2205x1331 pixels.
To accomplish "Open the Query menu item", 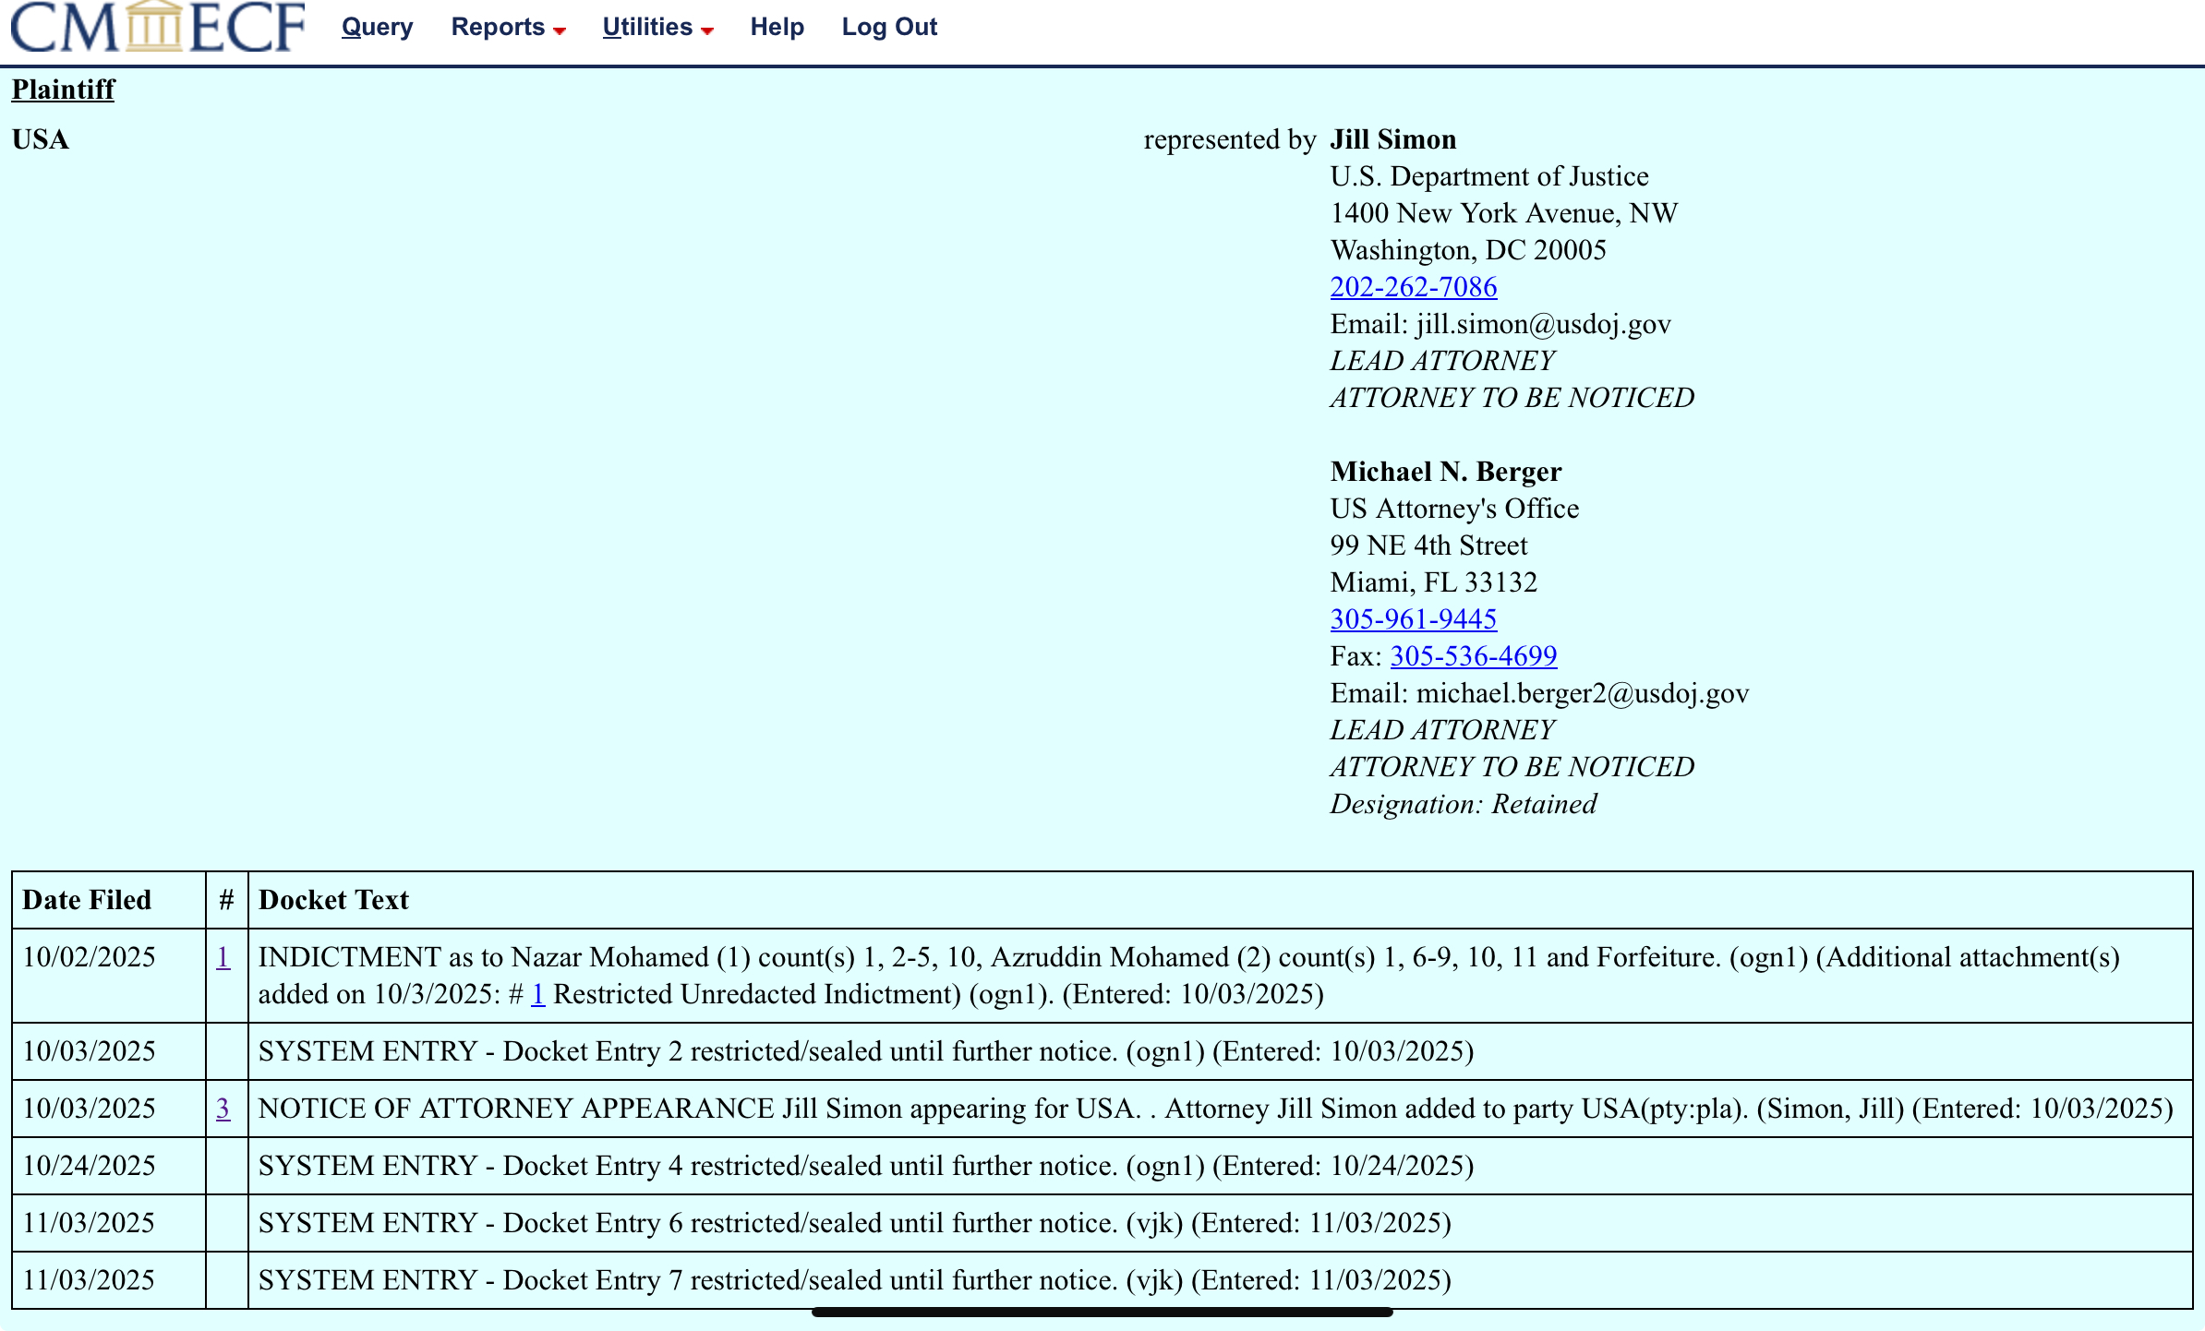I will coord(377,28).
